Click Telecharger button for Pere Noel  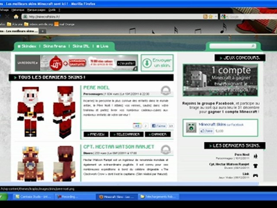coord(126,134)
